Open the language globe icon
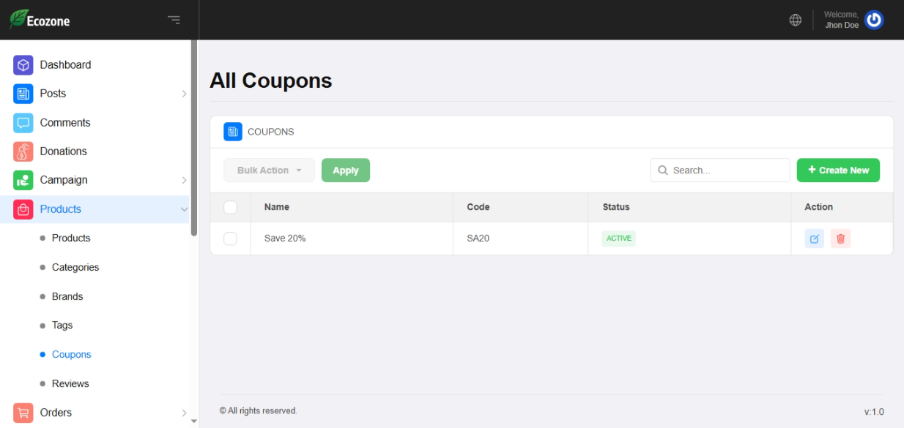 click(795, 20)
